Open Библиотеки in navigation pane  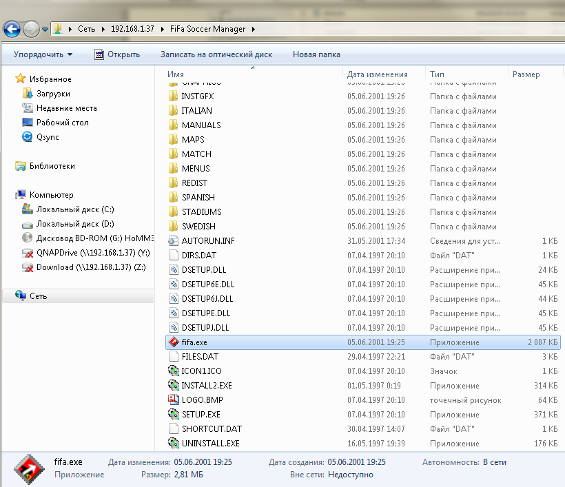(52, 166)
